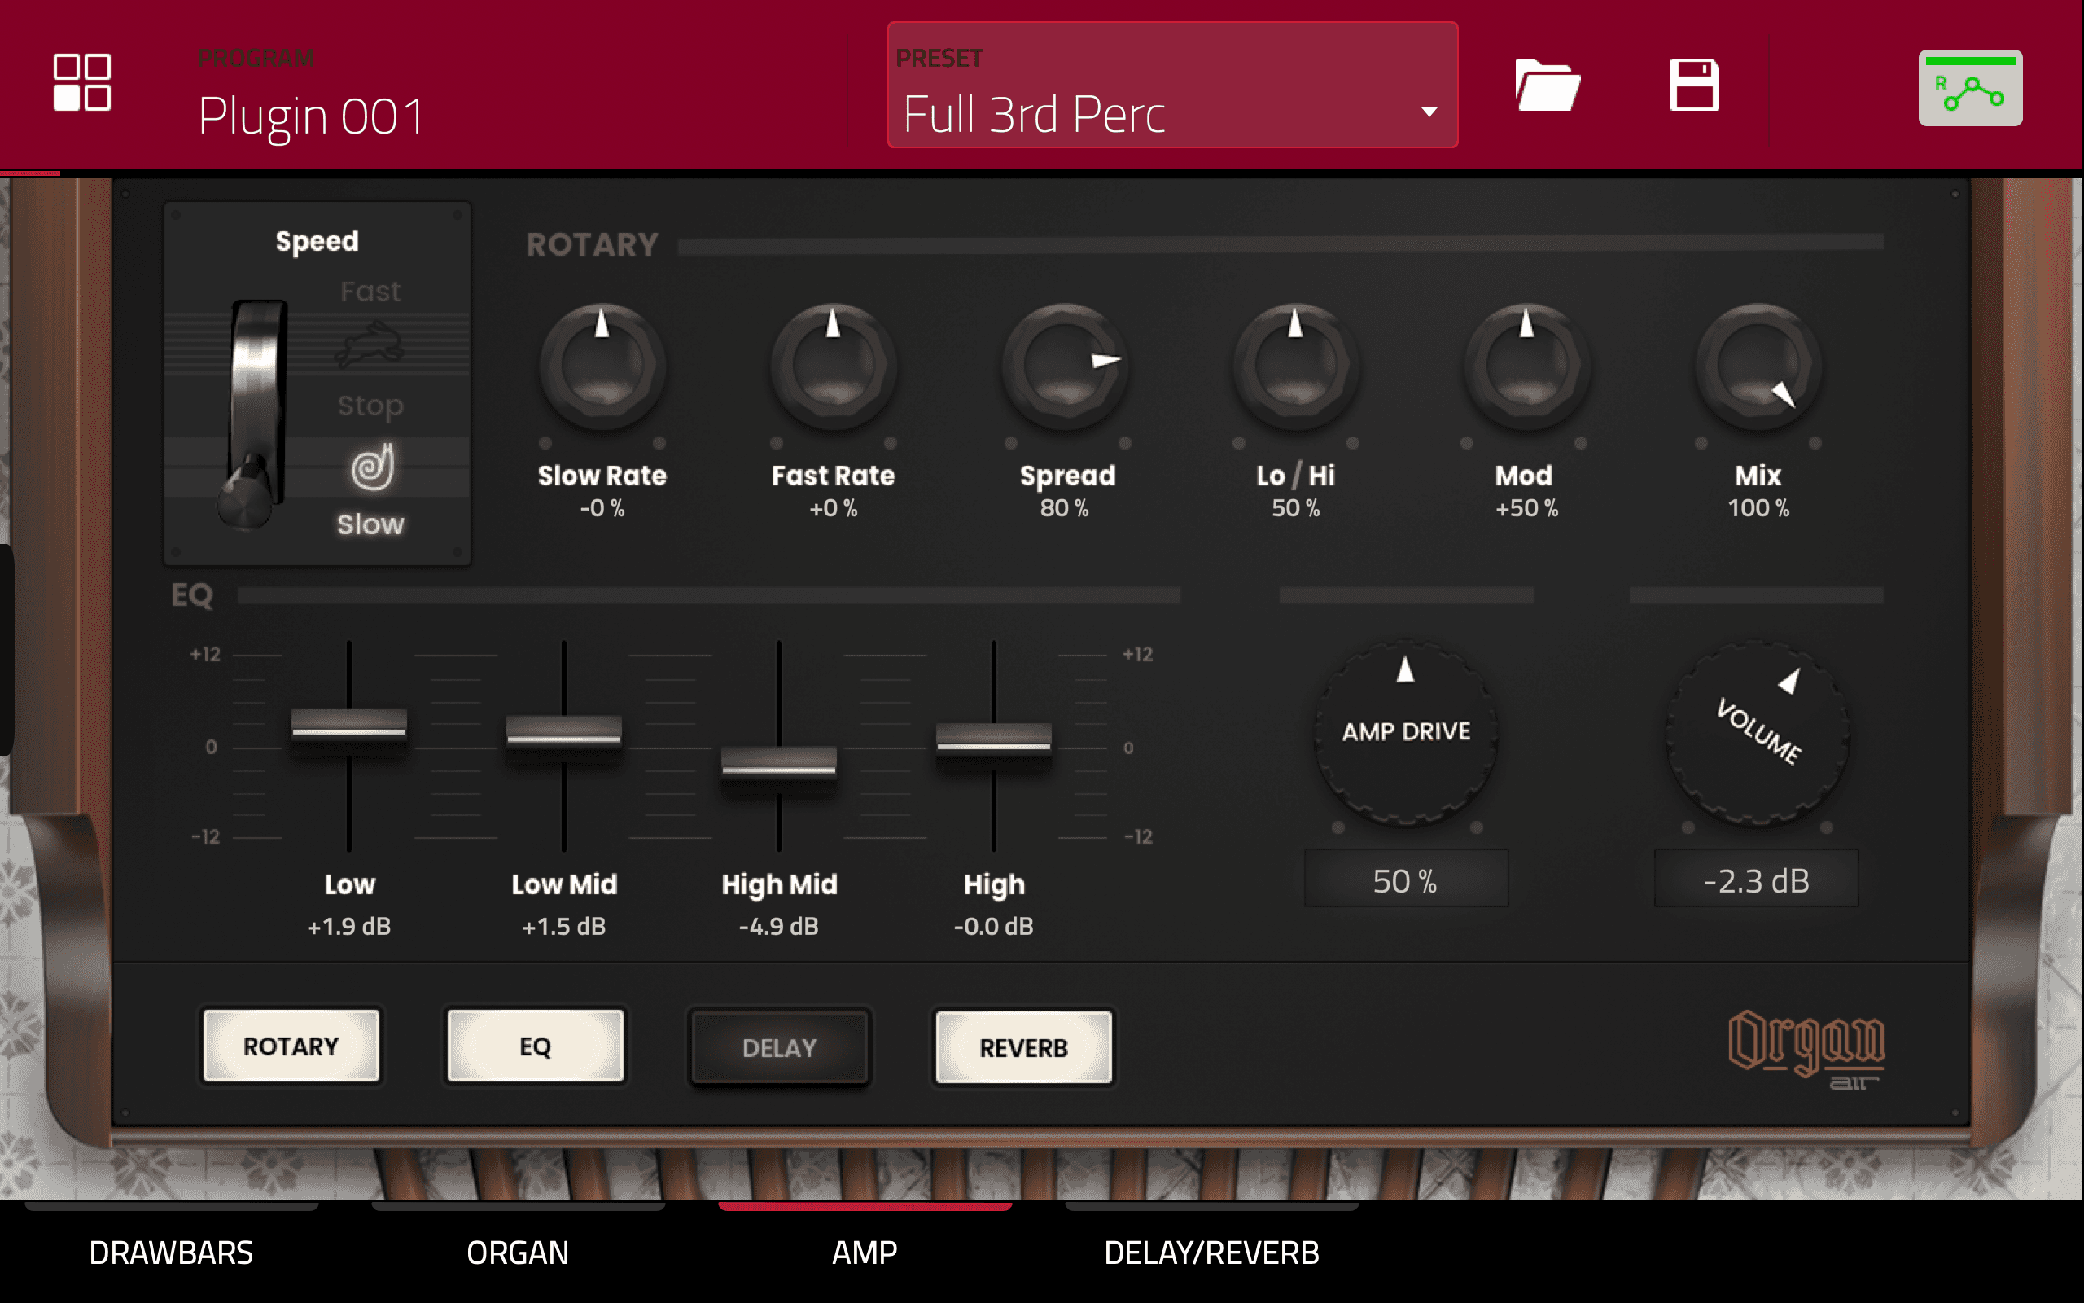Open the green automation routing icon

(1969, 88)
